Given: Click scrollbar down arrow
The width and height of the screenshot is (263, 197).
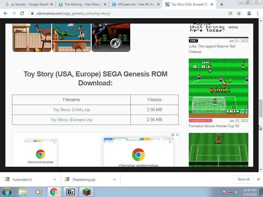Looking at the screenshot, I should pos(261,170).
